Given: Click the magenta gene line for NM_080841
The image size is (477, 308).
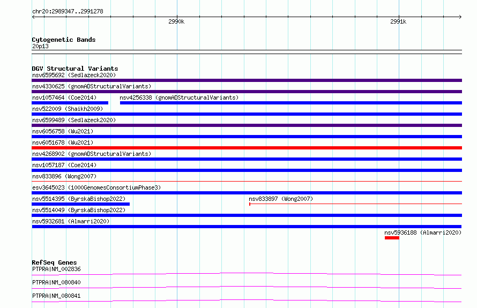Looking at the screenshot, I should (x=247, y=301).
